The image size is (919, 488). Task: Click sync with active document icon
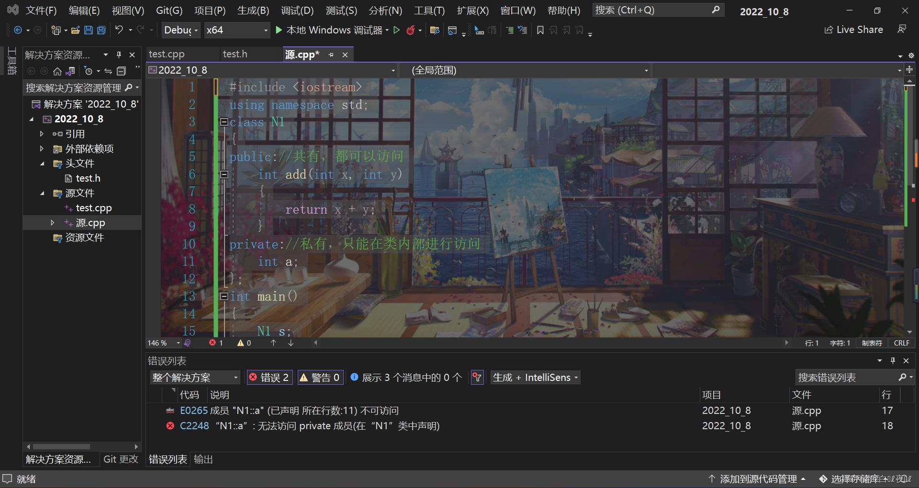[108, 71]
